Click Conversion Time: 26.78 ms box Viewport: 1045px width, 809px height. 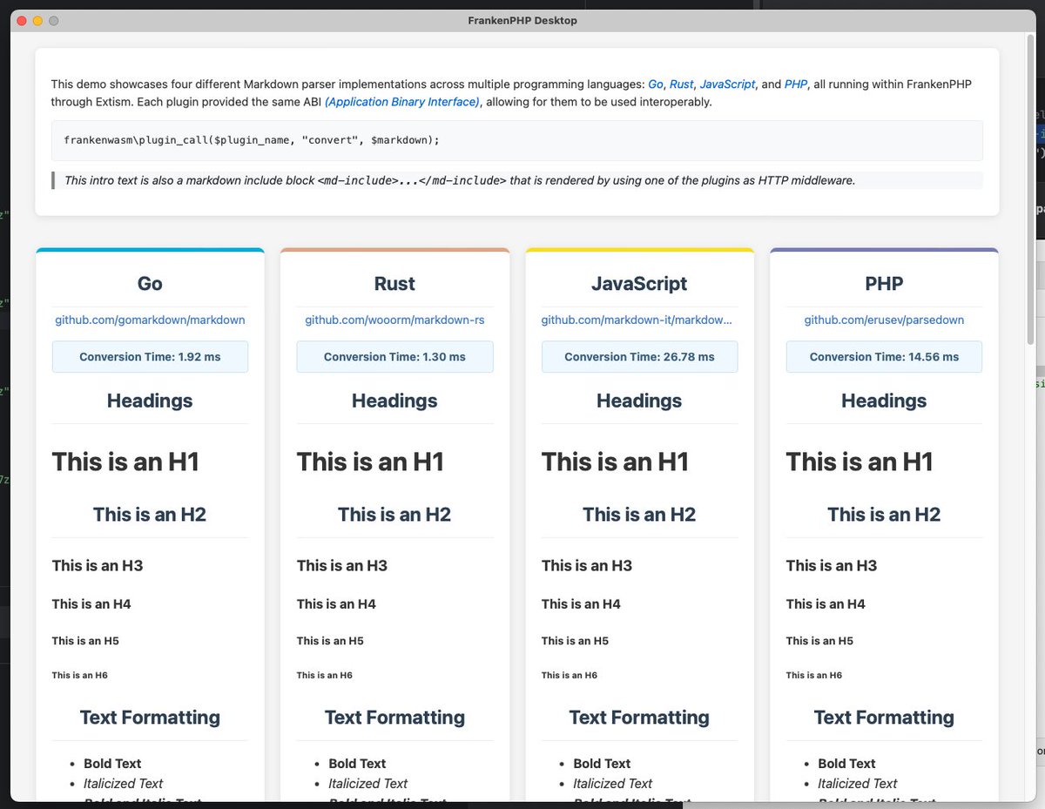tap(639, 357)
